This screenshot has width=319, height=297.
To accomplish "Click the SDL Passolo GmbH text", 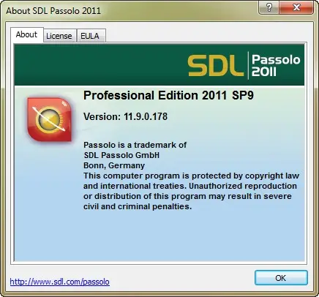I will coord(121,155).
